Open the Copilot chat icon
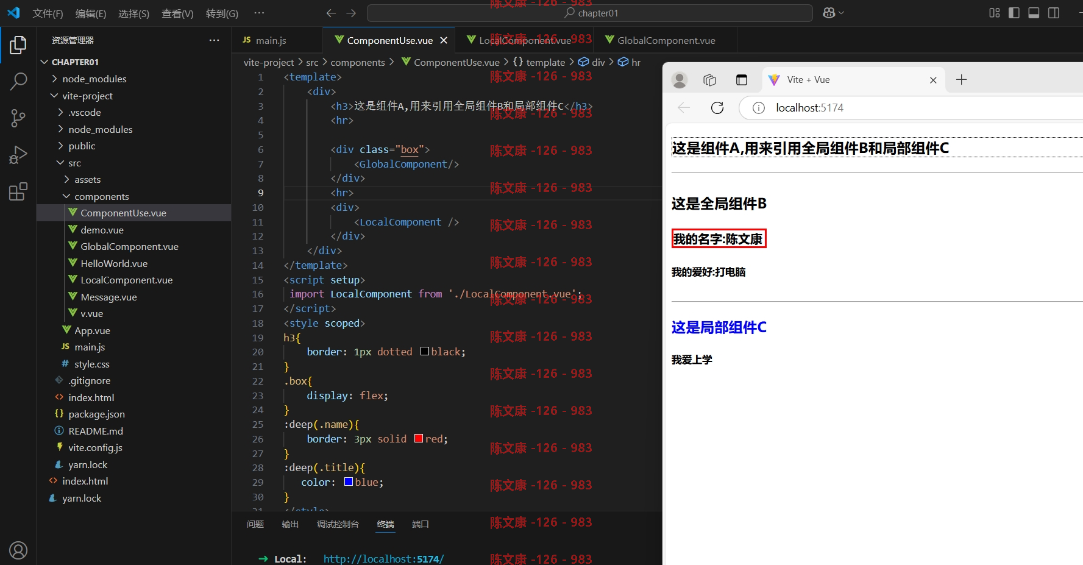The height and width of the screenshot is (565, 1083). point(829,13)
